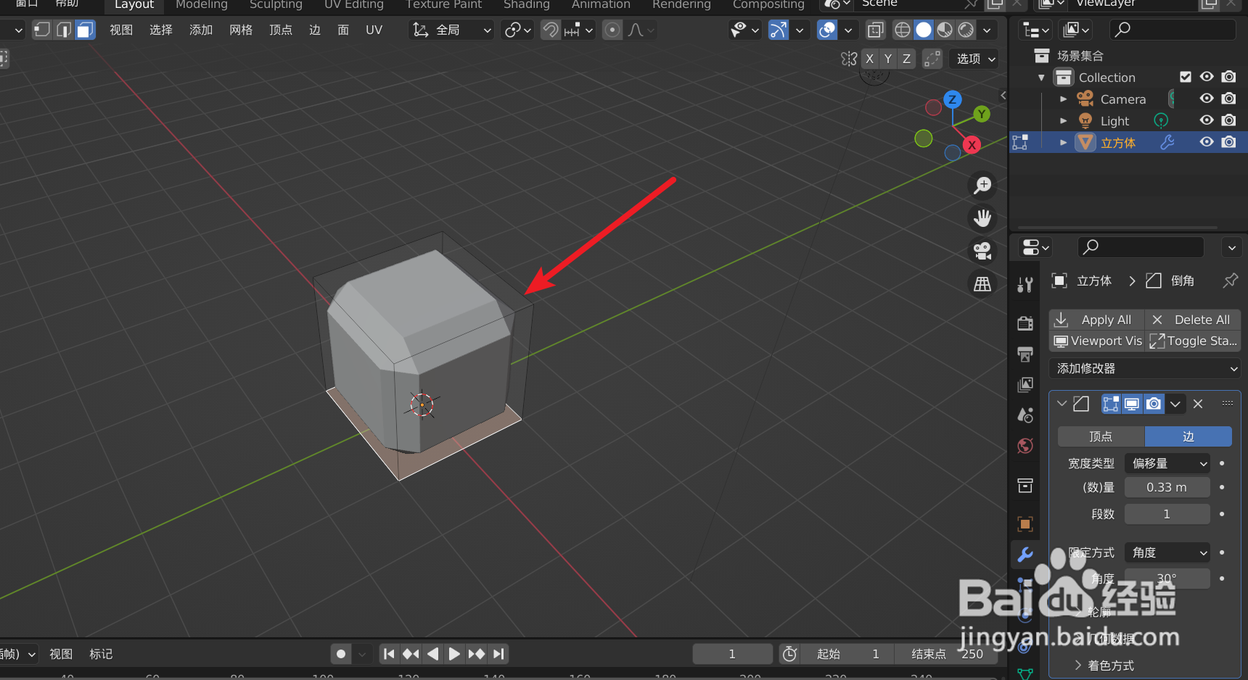This screenshot has width=1248, height=680.
Task: Open the 全局 transform orientation dropdown
Action: point(451,30)
